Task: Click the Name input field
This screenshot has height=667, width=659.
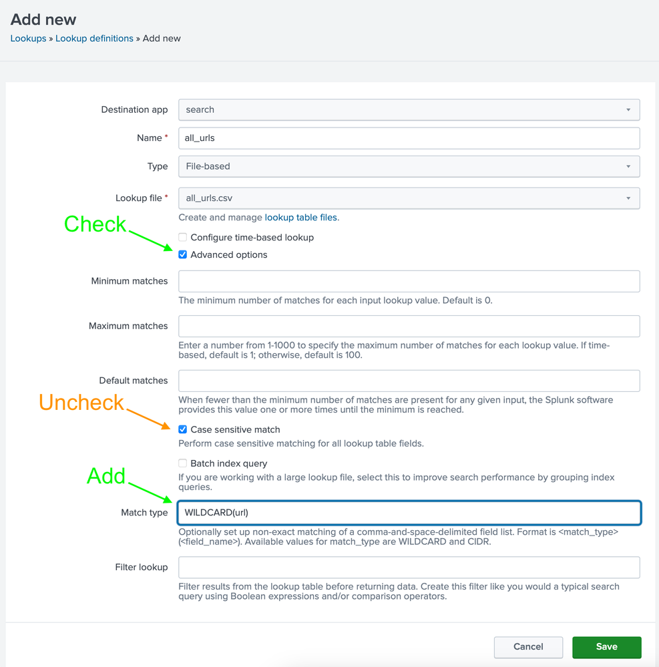Action: [x=409, y=138]
